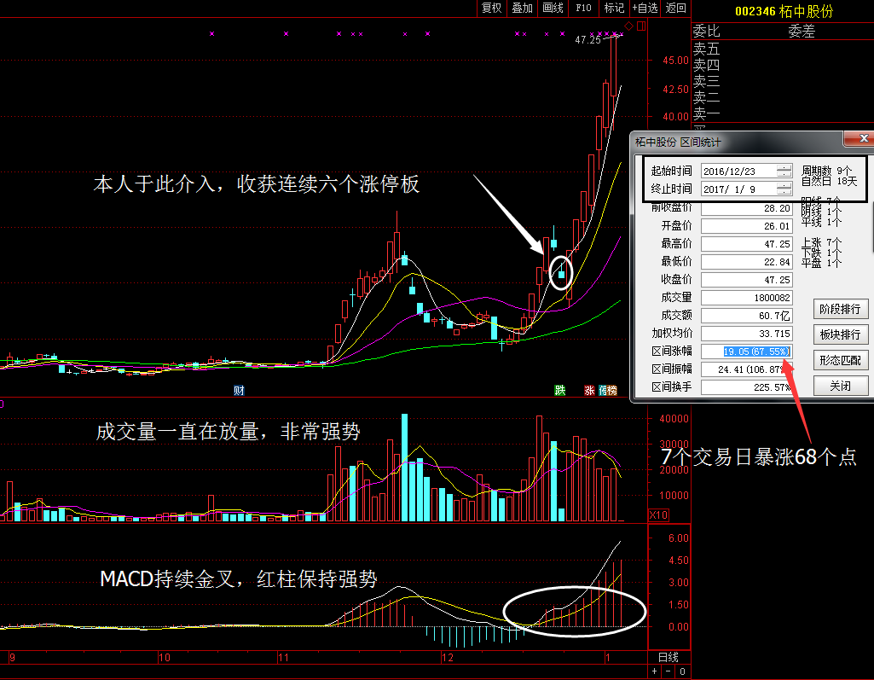Open F10 company information
The image size is (874, 680).
(x=582, y=9)
